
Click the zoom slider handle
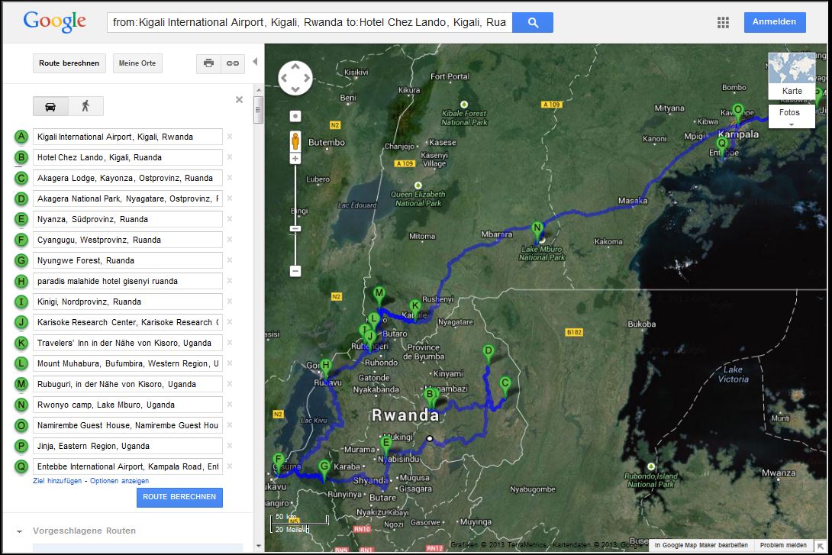click(295, 229)
